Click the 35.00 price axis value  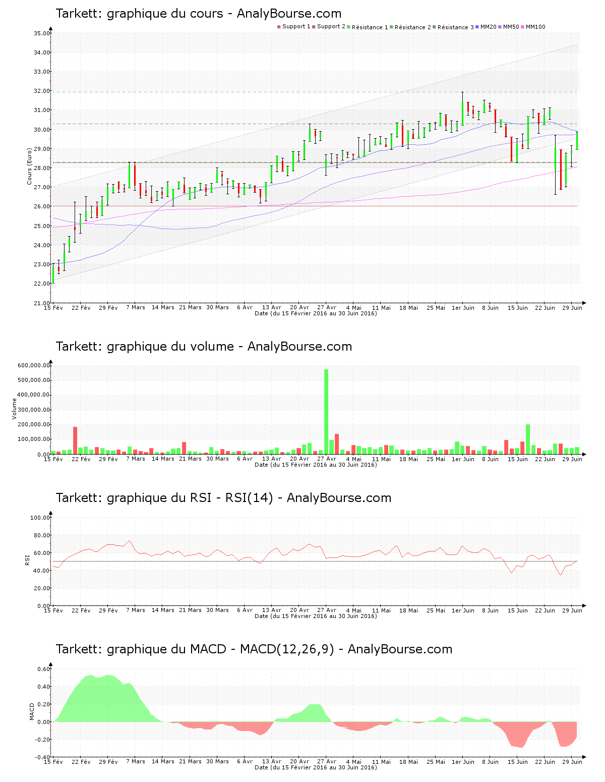tap(41, 33)
